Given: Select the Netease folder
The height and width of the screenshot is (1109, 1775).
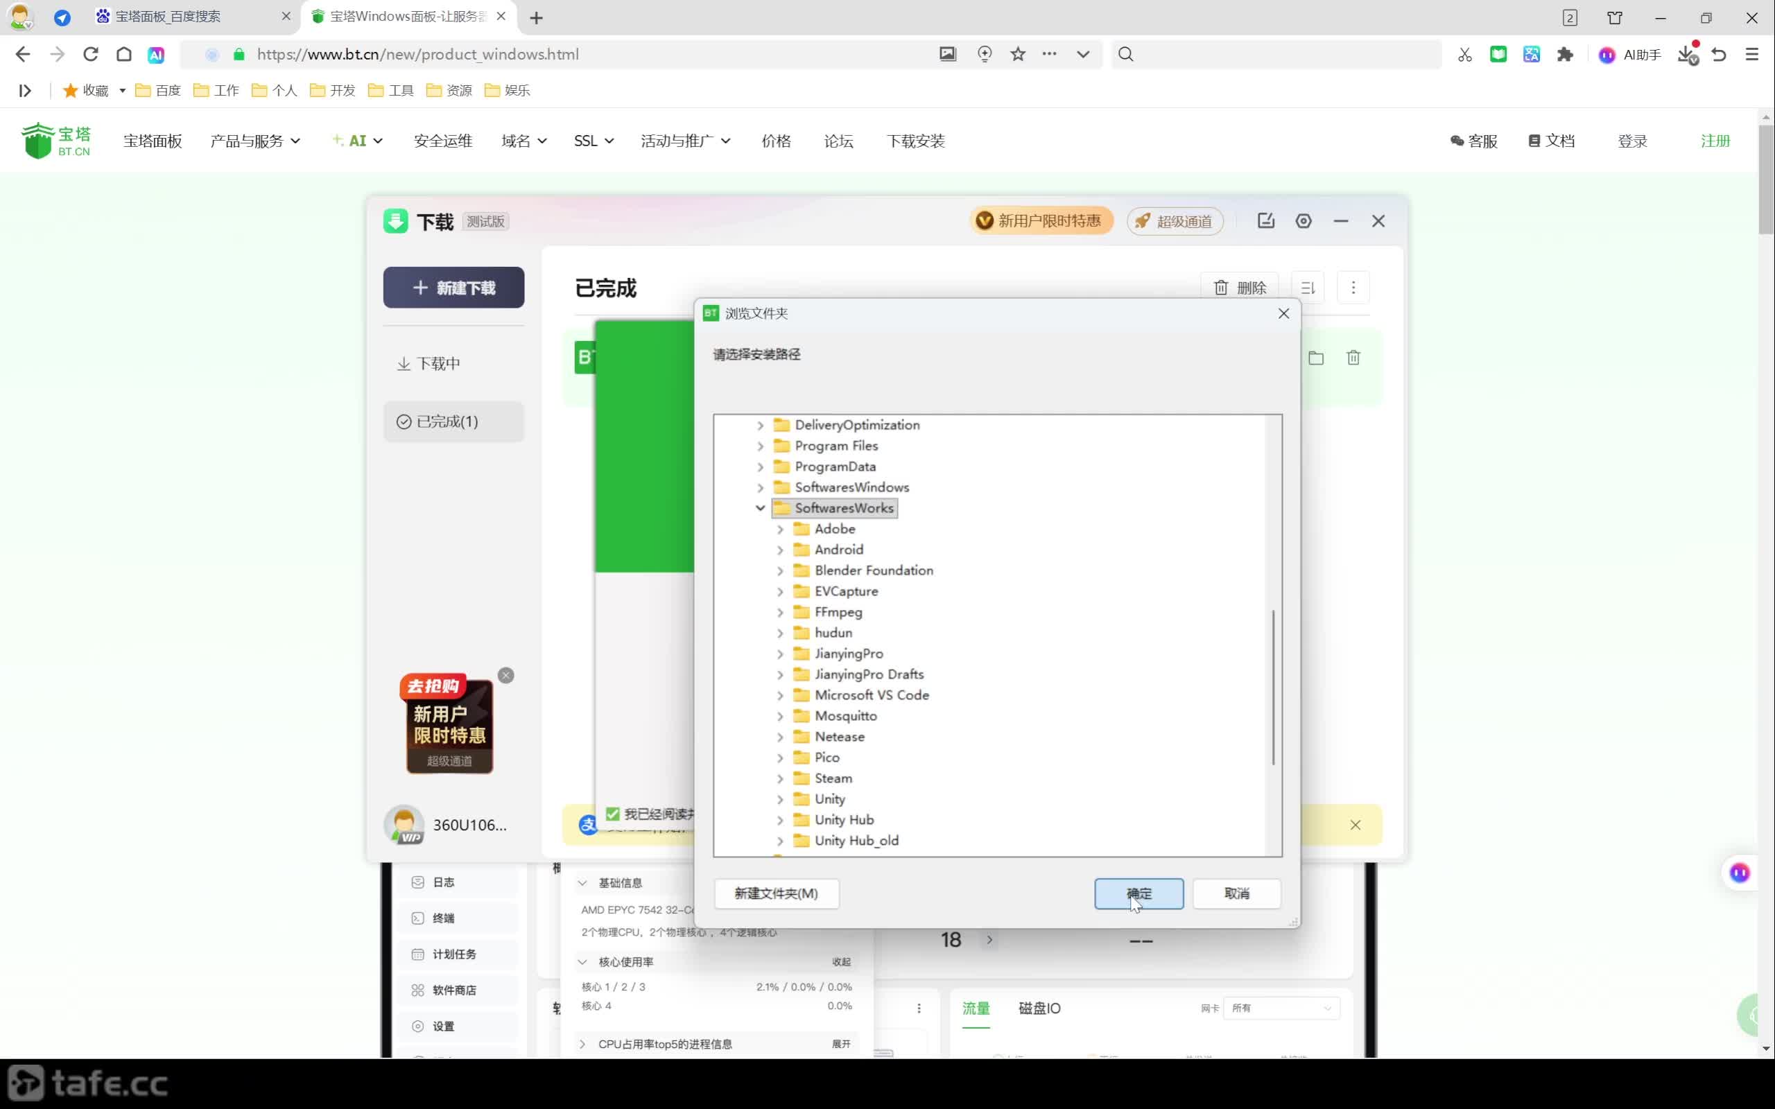Looking at the screenshot, I should pyautogui.click(x=839, y=736).
